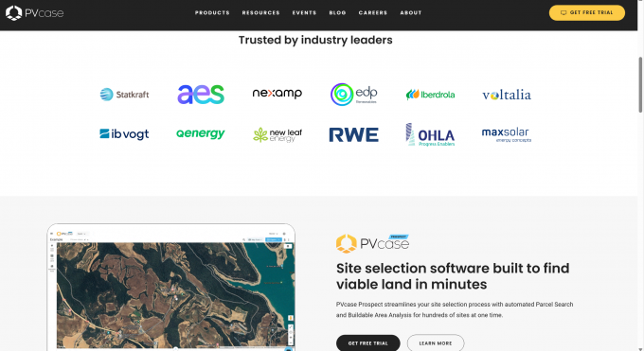Click the page's vertical scrollbar thumb
The height and width of the screenshot is (351, 644).
[x=640, y=84]
